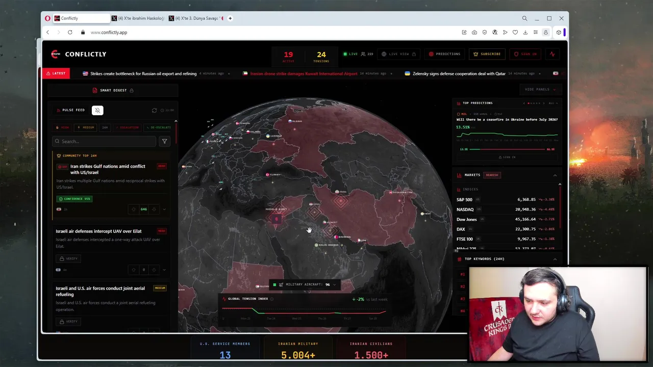Screen dimensions: 653x367
Task: Select the NASDAQ index row
Action: click(x=505, y=209)
